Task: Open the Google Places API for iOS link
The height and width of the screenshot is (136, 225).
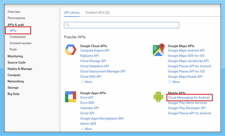Action: (x=186, y=71)
